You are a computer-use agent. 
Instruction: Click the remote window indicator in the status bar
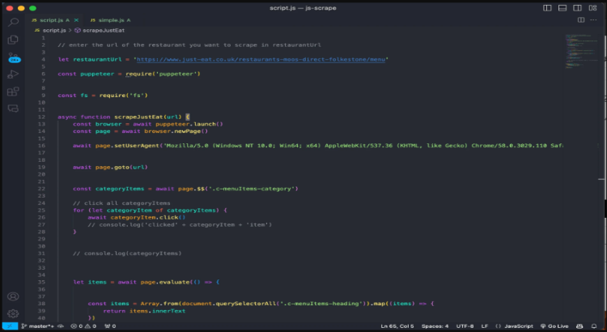(x=10, y=326)
